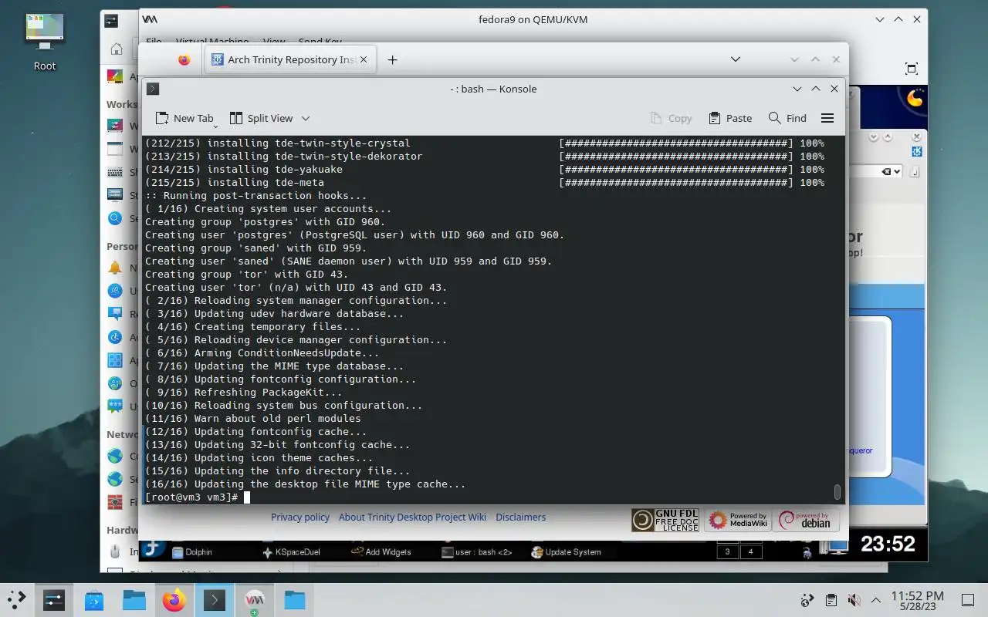988x617 pixels.
Task: Expand the Firefox list all tabs chevron
Action: (x=736, y=59)
